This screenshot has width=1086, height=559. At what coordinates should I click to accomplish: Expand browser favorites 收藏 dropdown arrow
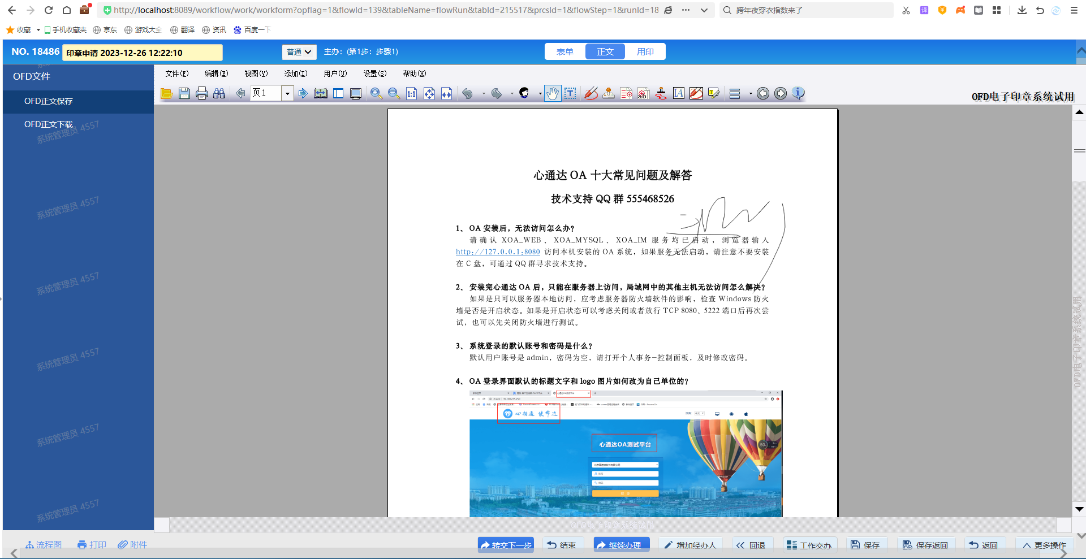coord(38,30)
